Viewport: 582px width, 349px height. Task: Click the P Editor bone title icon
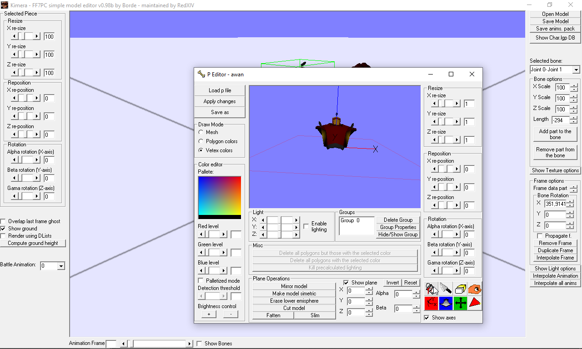pos(201,74)
